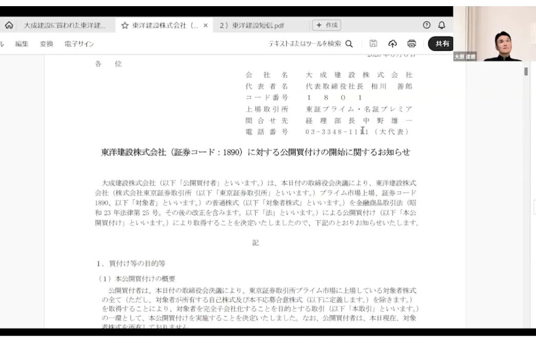Open the 編集 menu
The height and width of the screenshot is (349, 536).
coord(22,44)
